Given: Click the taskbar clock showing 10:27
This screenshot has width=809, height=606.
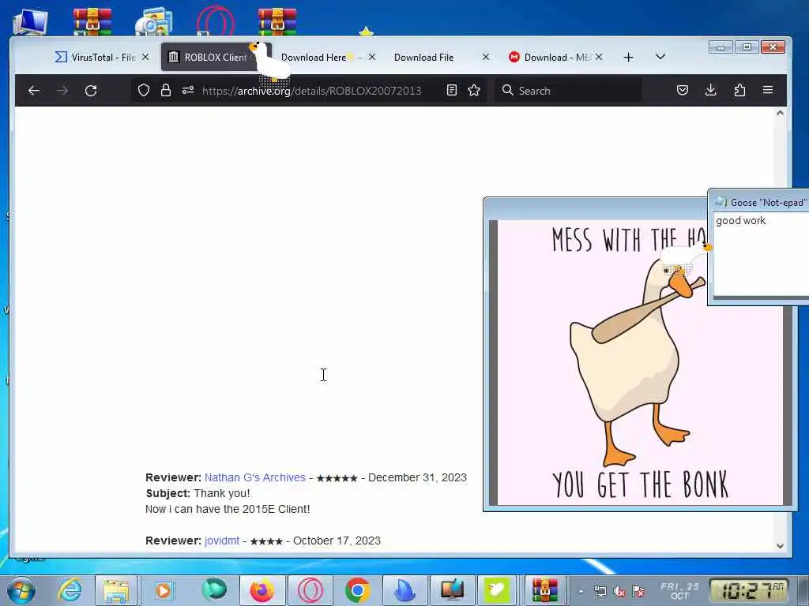Looking at the screenshot, I should [749, 590].
